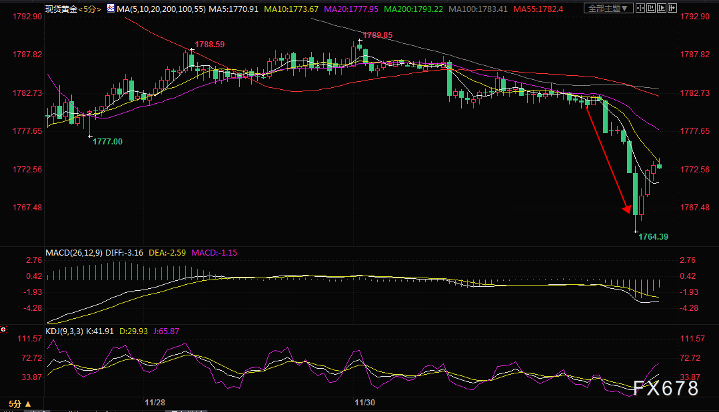Click the J:65.87 reading

click(x=166, y=331)
